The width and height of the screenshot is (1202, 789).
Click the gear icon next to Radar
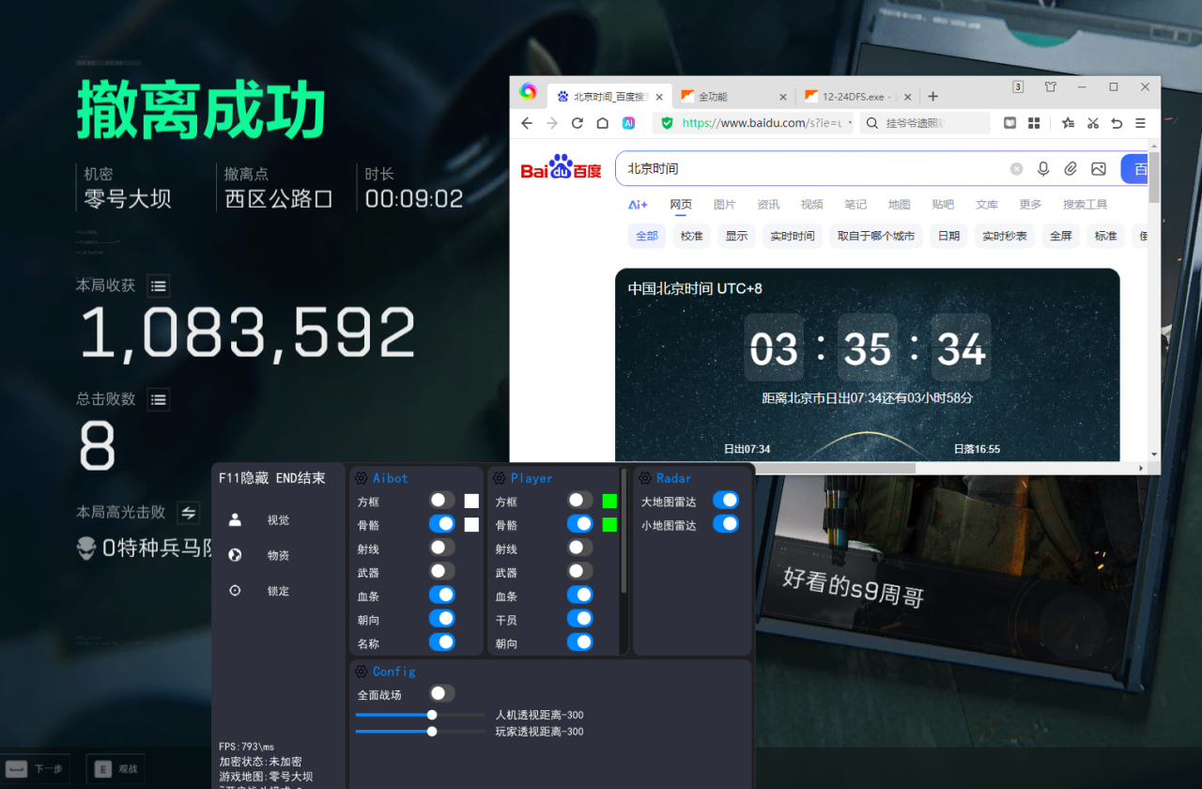(643, 477)
